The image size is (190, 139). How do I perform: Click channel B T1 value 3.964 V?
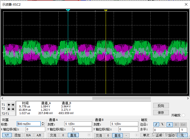pyautogui.click(x=66, y=106)
